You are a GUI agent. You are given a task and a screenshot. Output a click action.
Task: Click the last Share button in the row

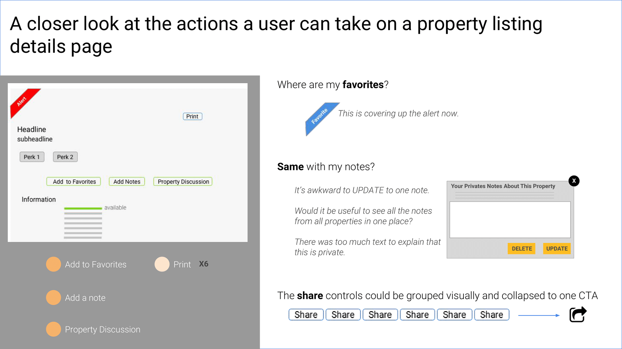(x=491, y=315)
